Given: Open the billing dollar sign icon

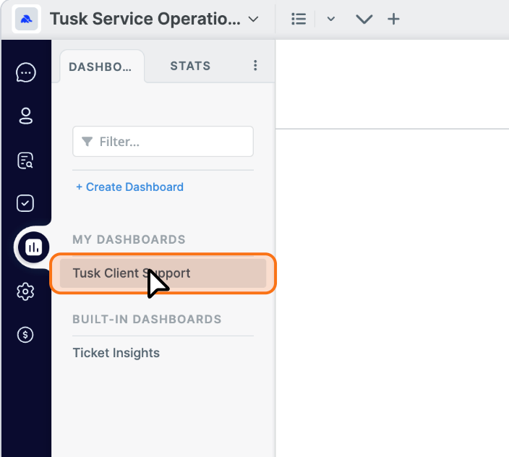Looking at the screenshot, I should tap(25, 335).
